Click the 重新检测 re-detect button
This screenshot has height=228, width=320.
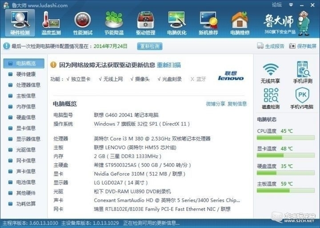[150, 46]
